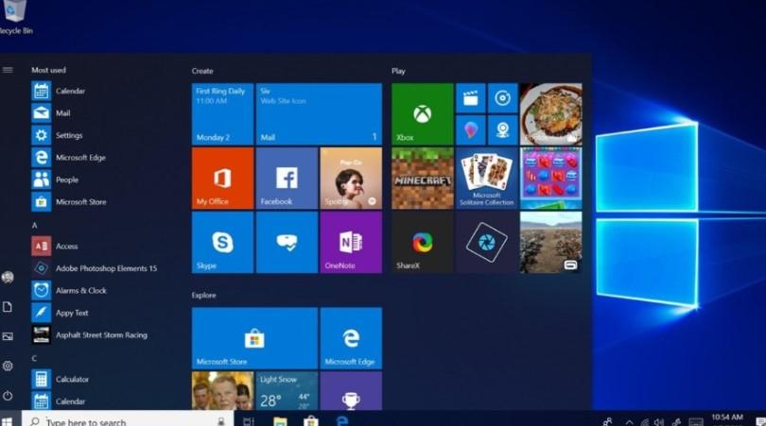Launch the Skype tile
Screen dimensions: 766x426
coord(222,242)
